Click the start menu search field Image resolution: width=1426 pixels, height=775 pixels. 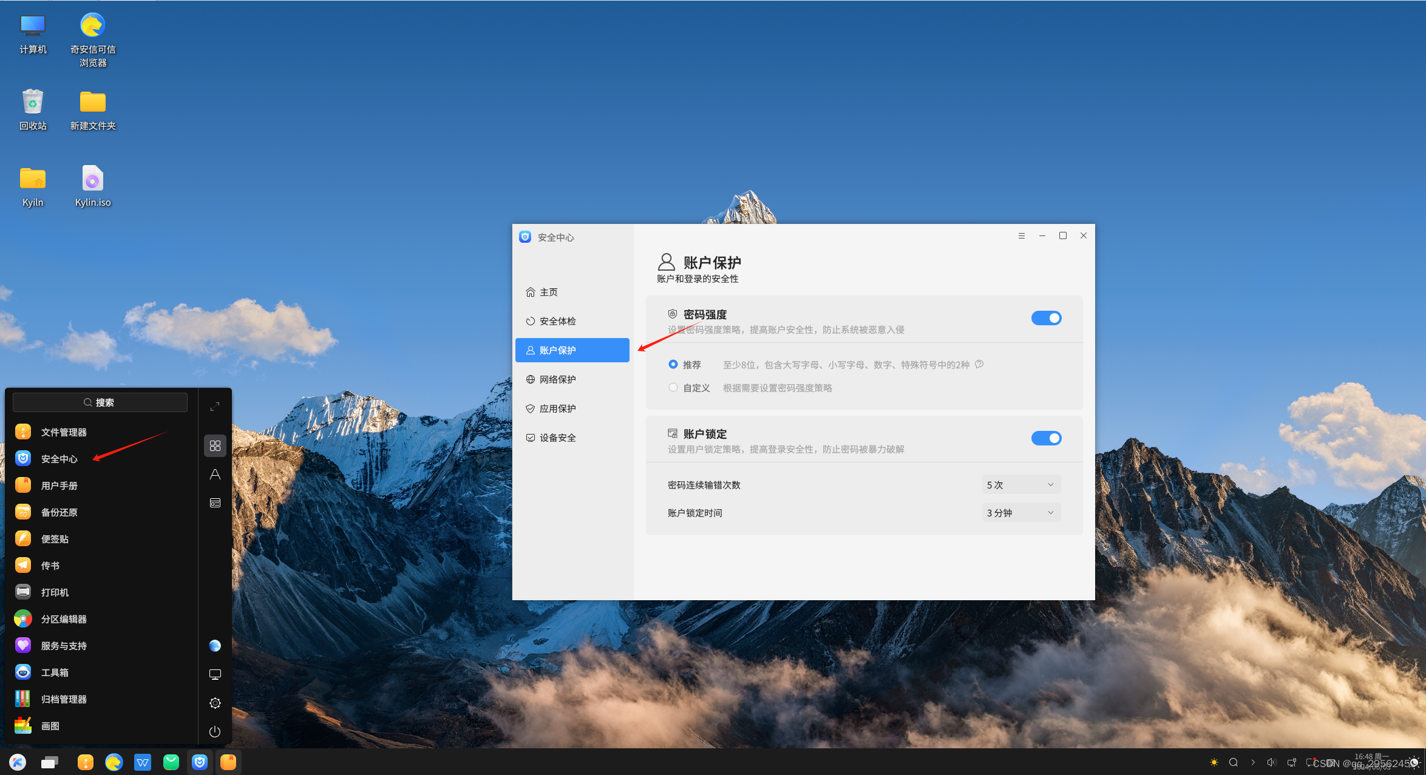[100, 402]
